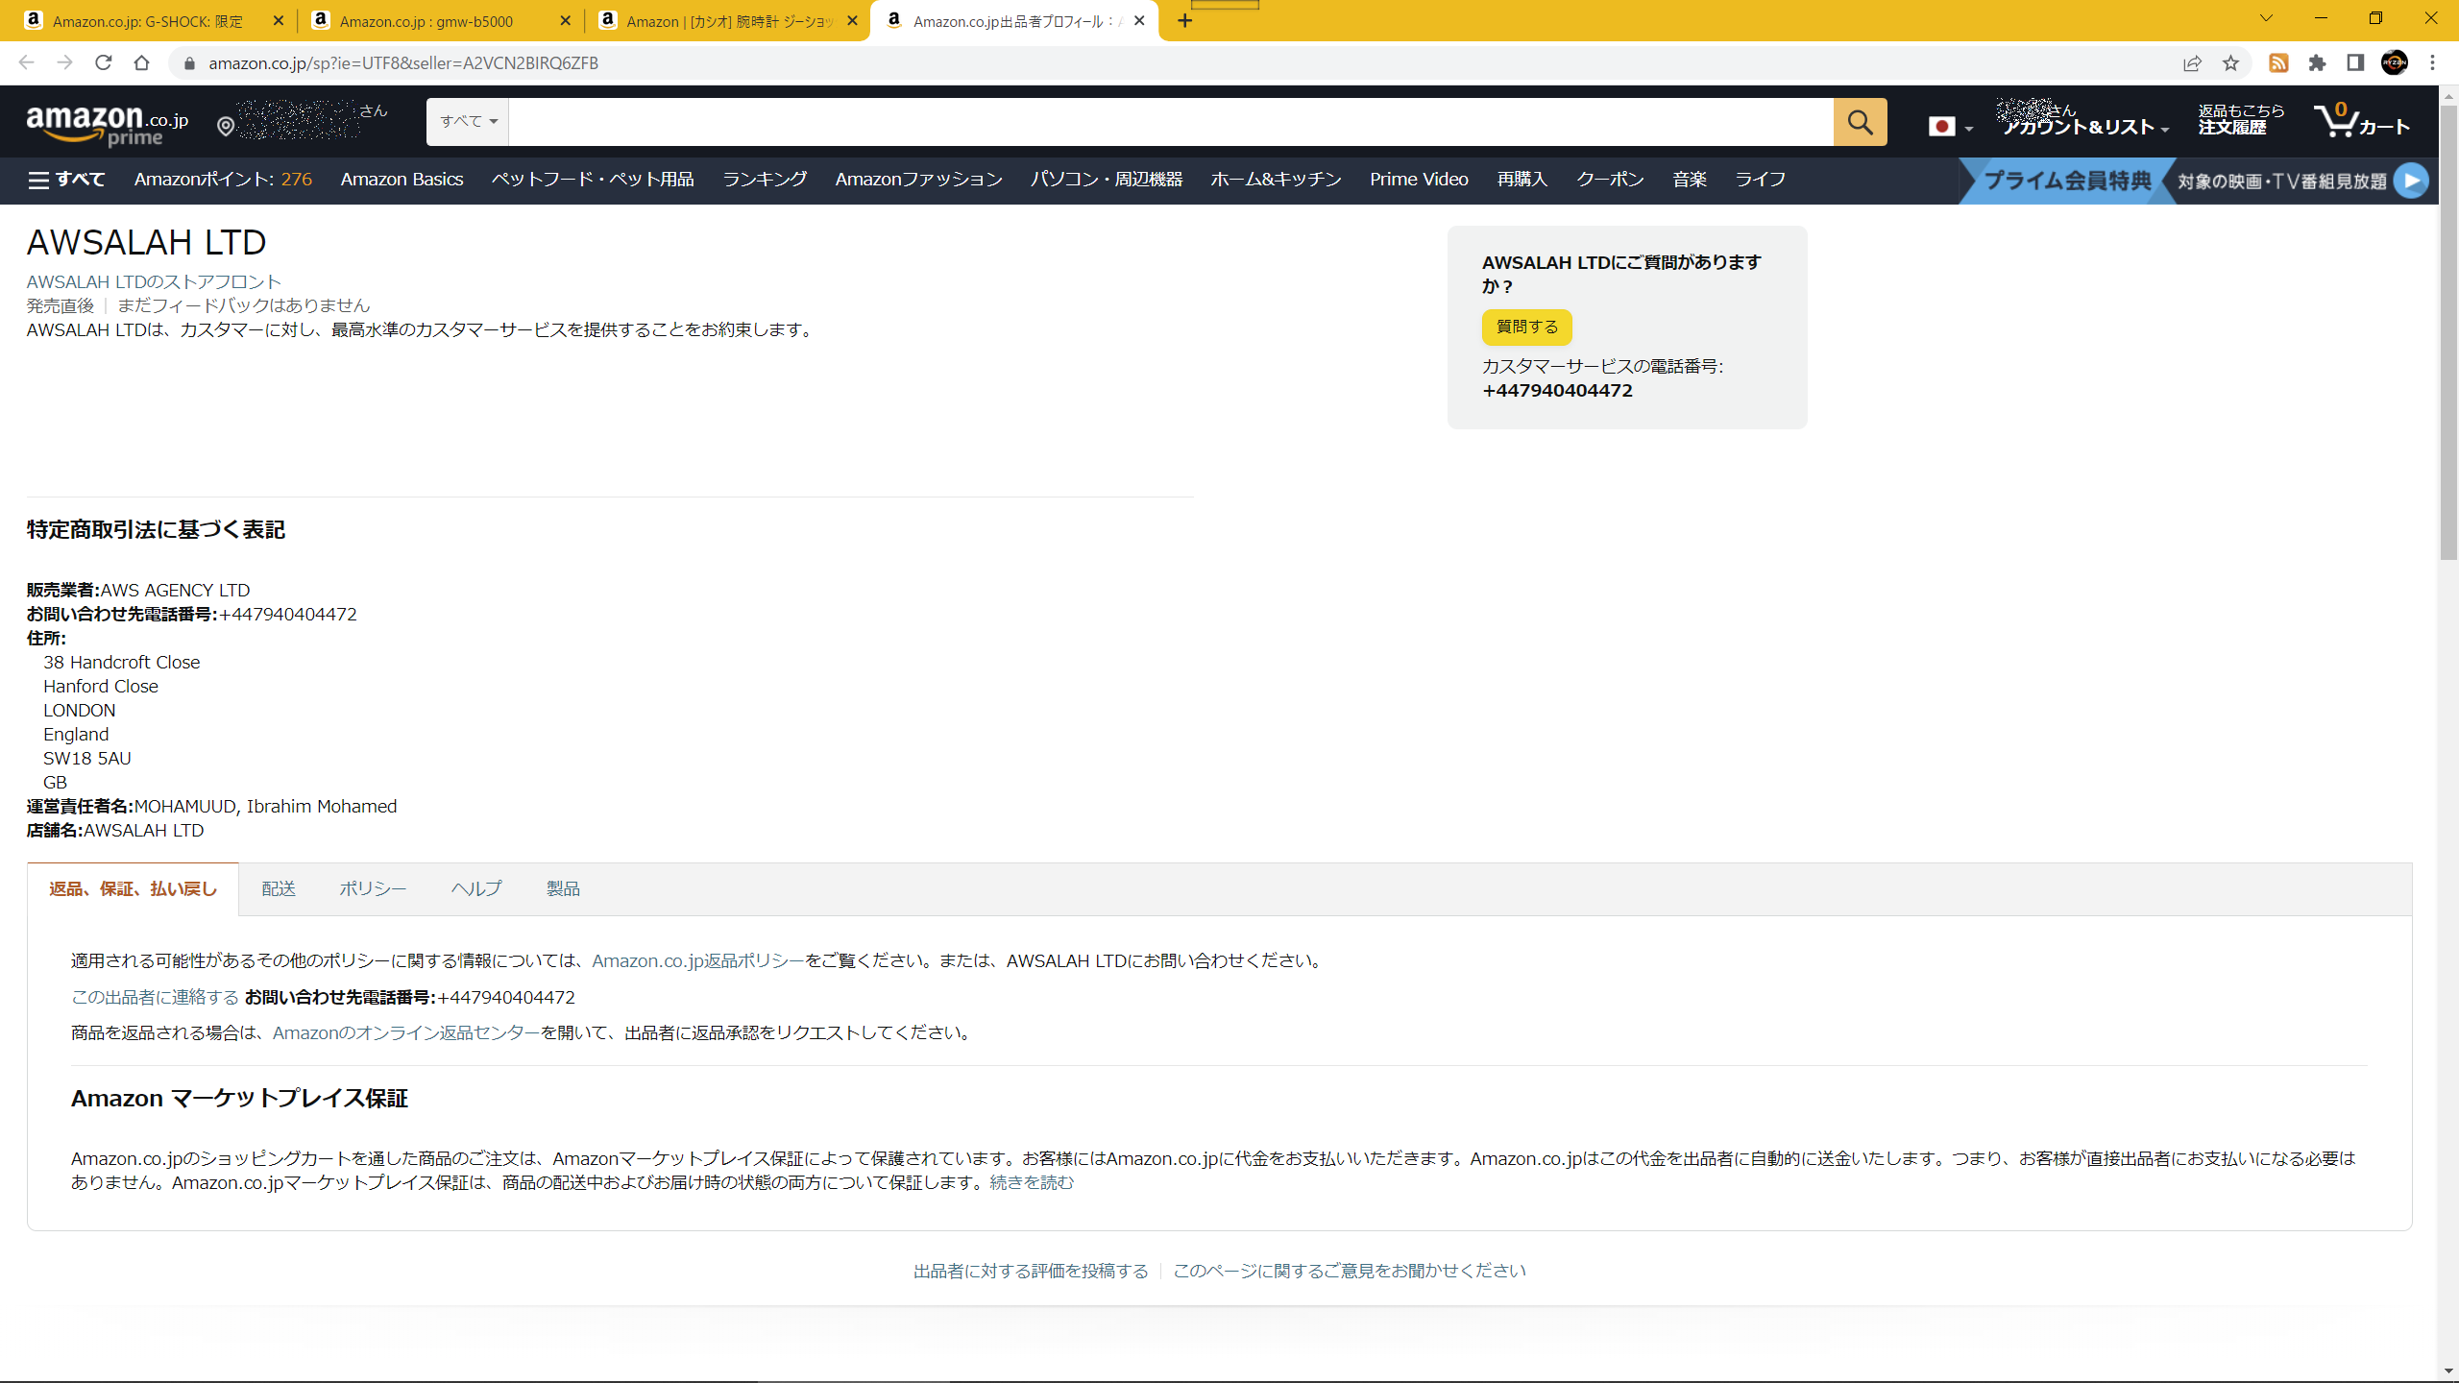Select the 返品、保証、払い戻し tab
Screen dimensions: 2459x1383
pyautogui.click(x=133, y=889)
